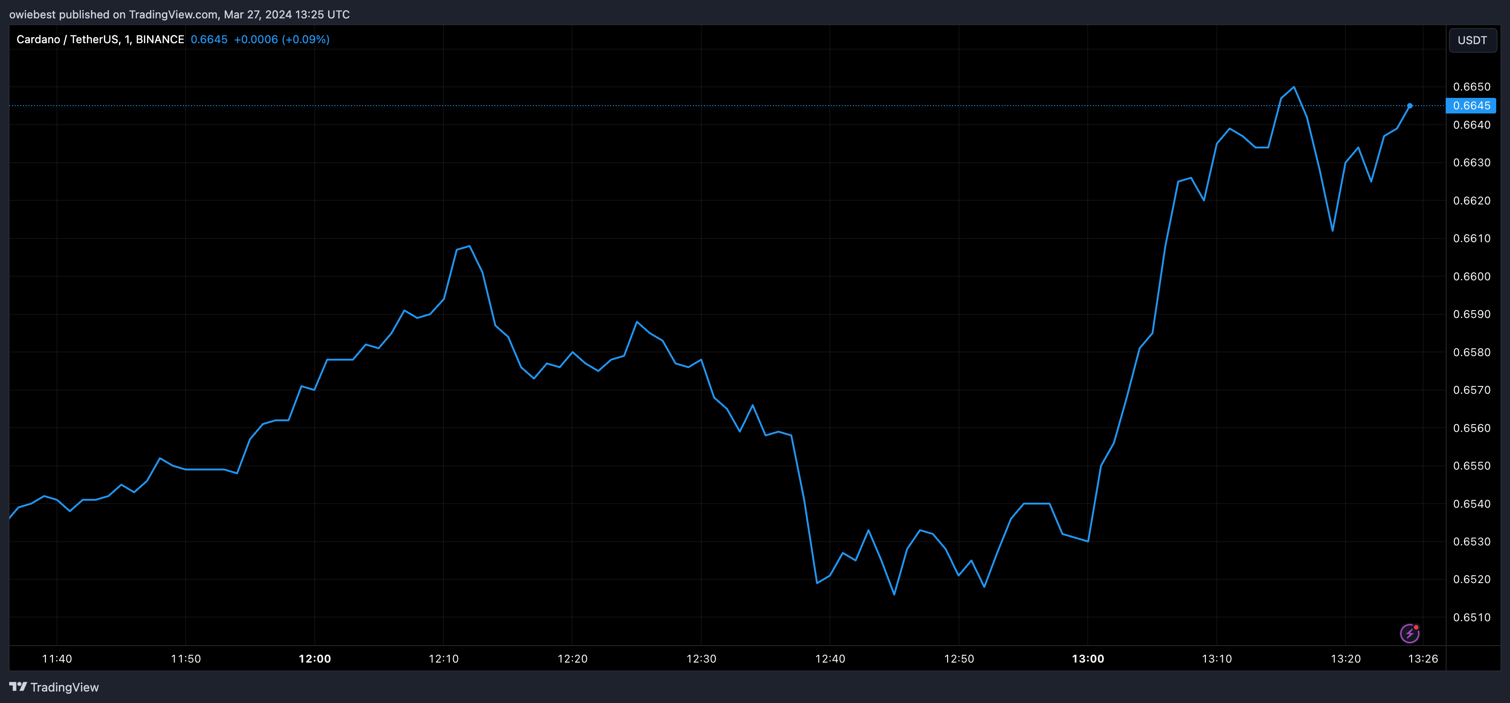1510x703 pixels.
Task: Click the 0.6610 price axis label
Action: click(1471, 238)
